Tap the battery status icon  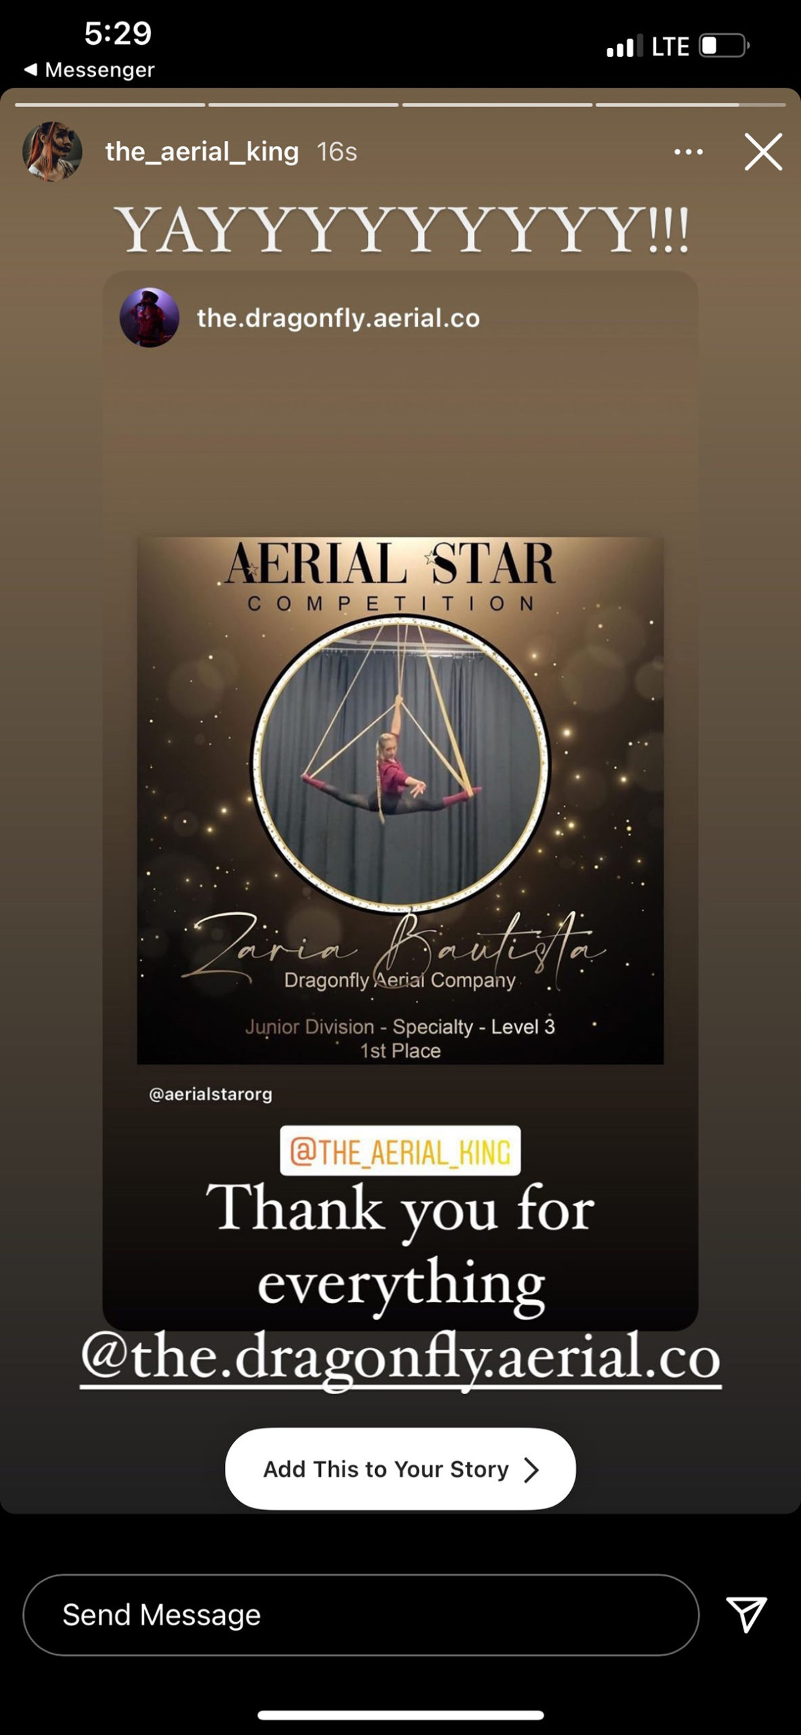point(724,46)
